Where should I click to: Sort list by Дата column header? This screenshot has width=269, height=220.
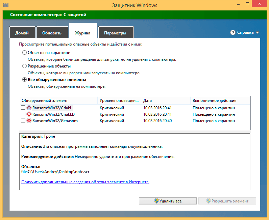click(147, 101)
